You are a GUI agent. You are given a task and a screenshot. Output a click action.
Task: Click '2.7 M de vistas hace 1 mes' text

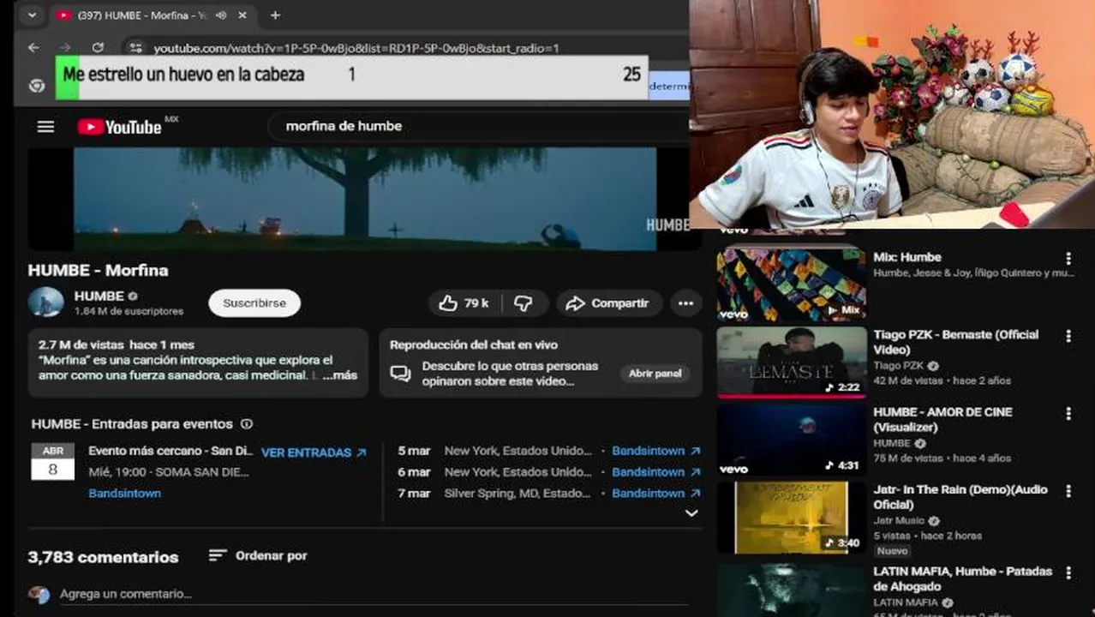pos(117,344)
